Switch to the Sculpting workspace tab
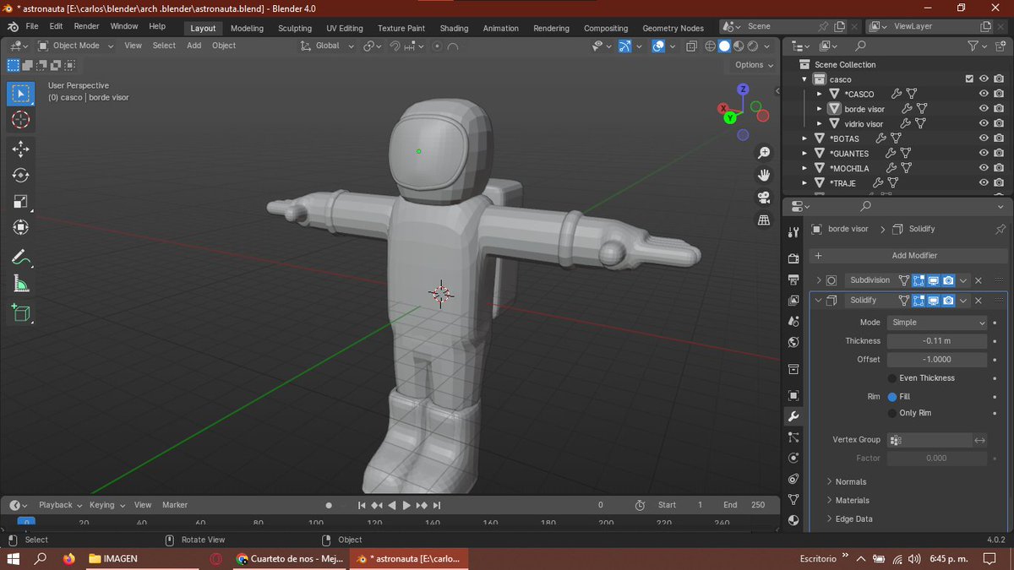 tap(295, 28)
